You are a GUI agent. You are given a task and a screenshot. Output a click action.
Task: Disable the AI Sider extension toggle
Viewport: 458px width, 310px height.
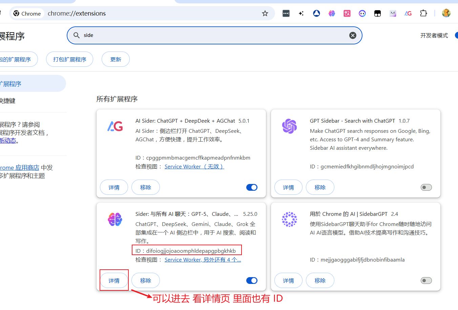click(252, 187)
